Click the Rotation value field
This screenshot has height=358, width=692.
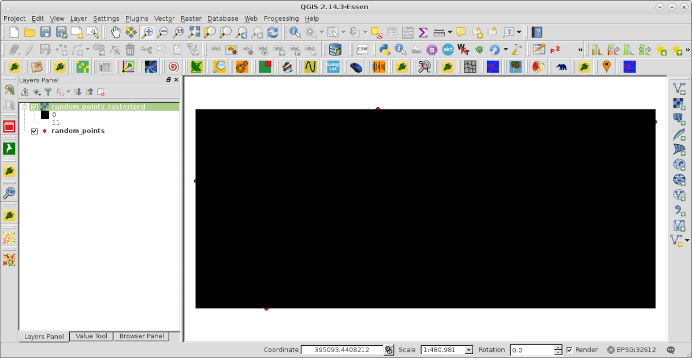click(532, 350)
